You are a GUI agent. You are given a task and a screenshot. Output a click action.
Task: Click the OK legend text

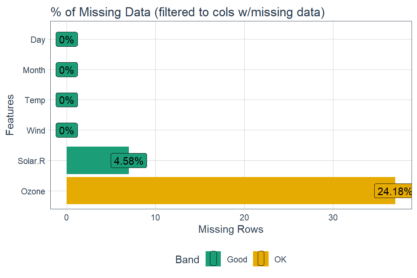tap(280, 260)
